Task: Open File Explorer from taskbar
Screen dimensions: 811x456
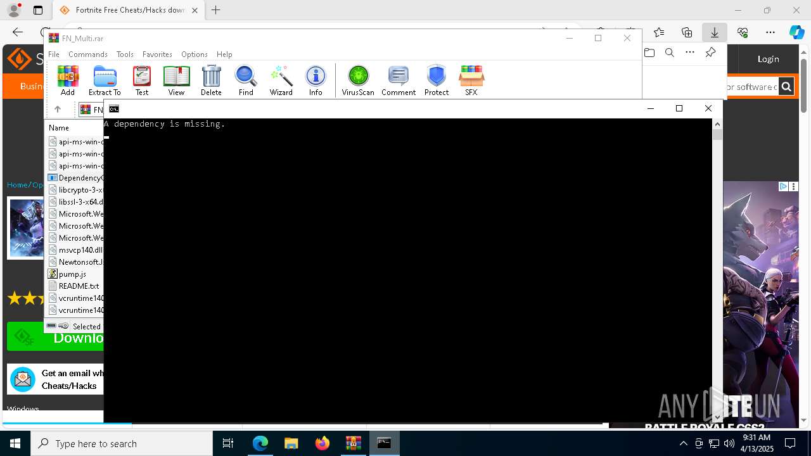Action: click(291, 443)
